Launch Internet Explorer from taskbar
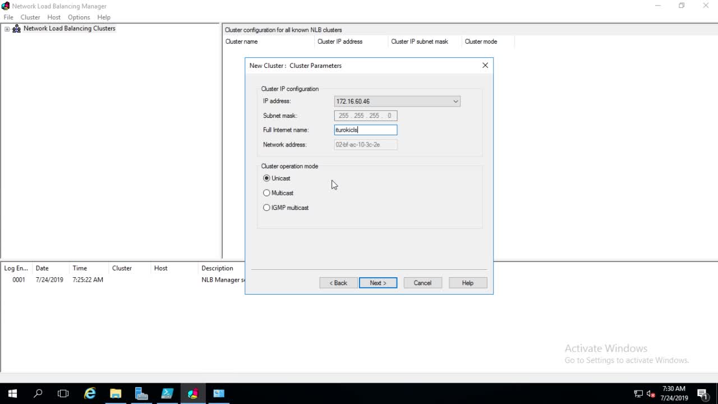This screenshot has height=404, width=718. [x=90, y=394]
